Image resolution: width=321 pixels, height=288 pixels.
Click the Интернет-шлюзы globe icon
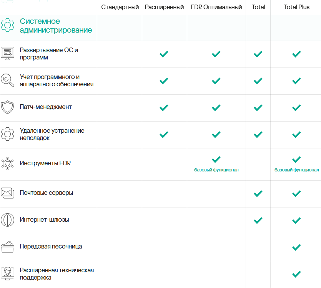8,220
